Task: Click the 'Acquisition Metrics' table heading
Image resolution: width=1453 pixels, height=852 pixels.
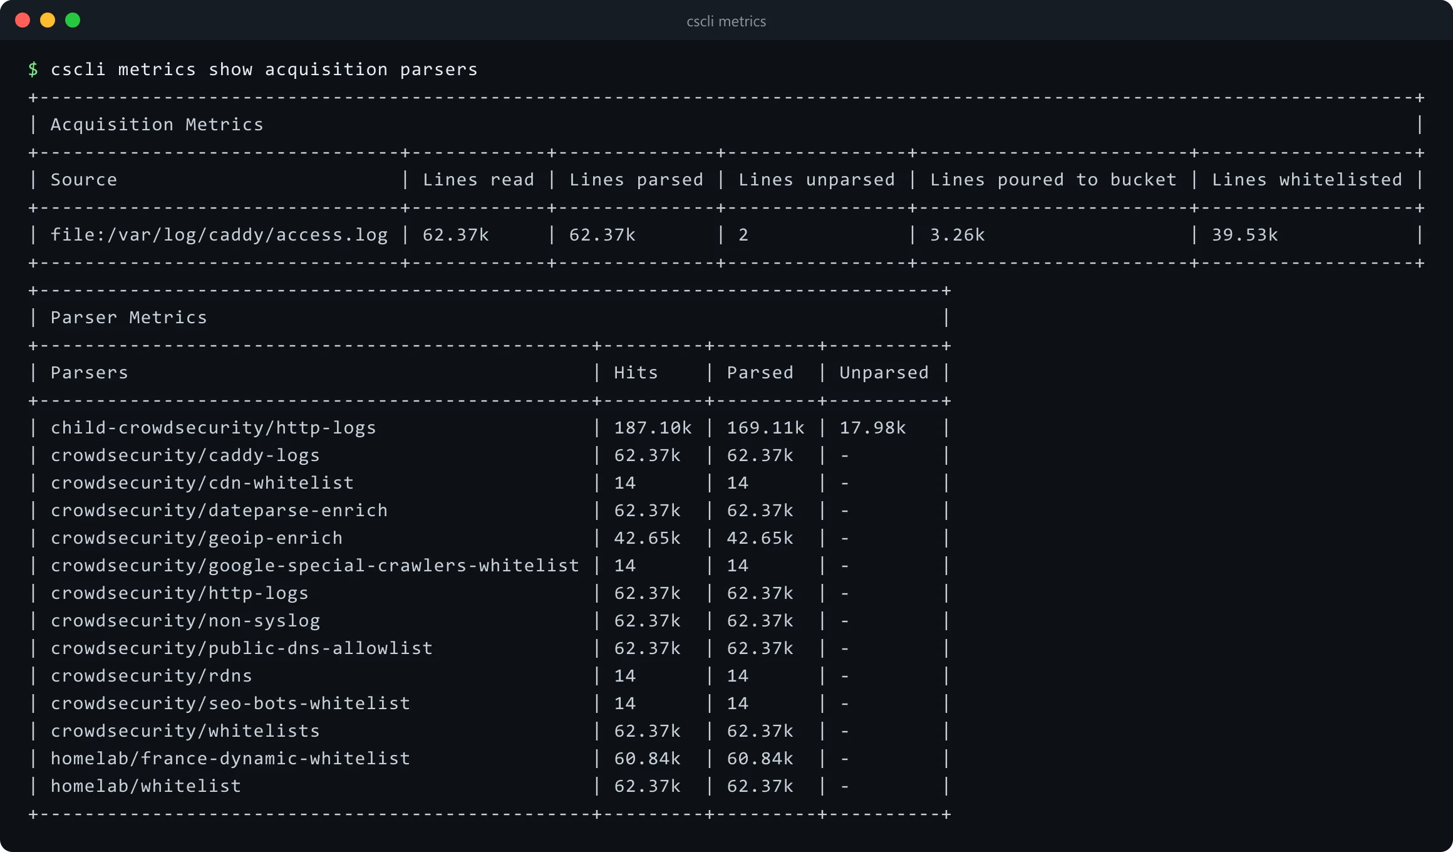Action: [x=157, y=125]
